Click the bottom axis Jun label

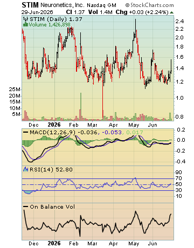click(x=153, y=244)
